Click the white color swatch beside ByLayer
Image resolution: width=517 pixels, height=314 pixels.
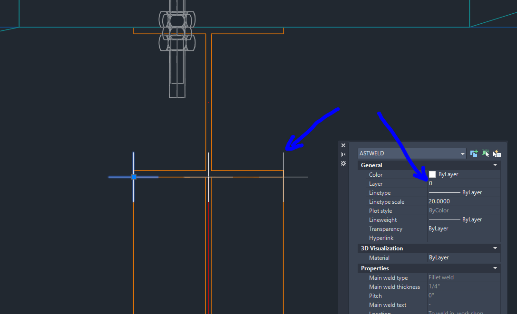[x=432, y=174]
